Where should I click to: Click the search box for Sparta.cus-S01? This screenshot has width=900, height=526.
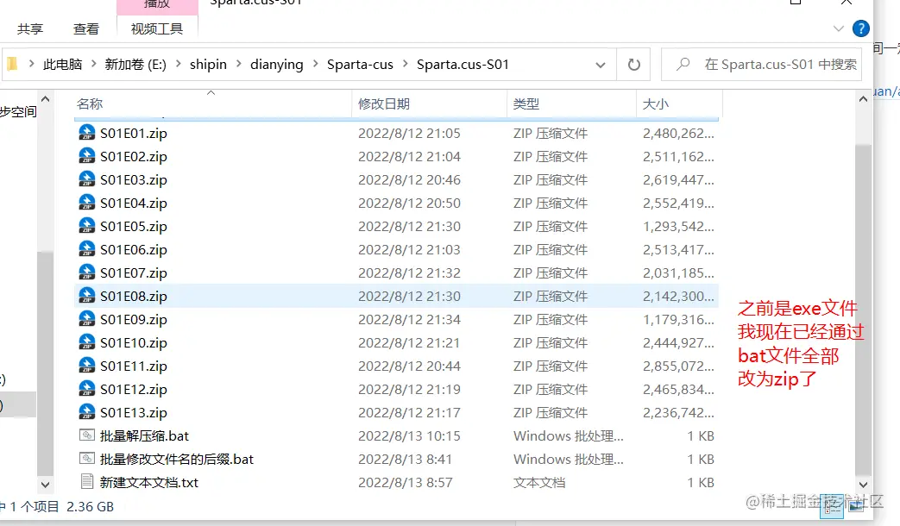[x=761, y=65]
